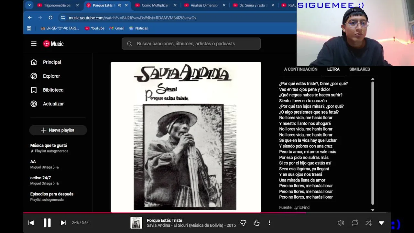
Task: Close the Como Multiplicar tab
Action: [x=175, y=5]
